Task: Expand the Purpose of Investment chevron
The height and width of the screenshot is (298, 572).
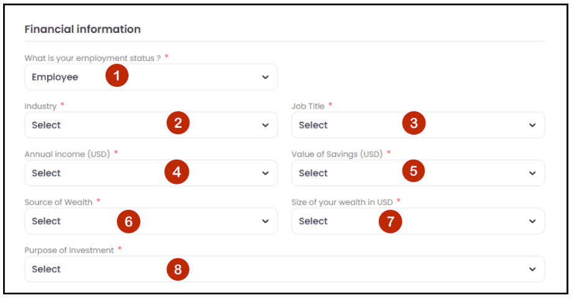Action: coord(532,269)
